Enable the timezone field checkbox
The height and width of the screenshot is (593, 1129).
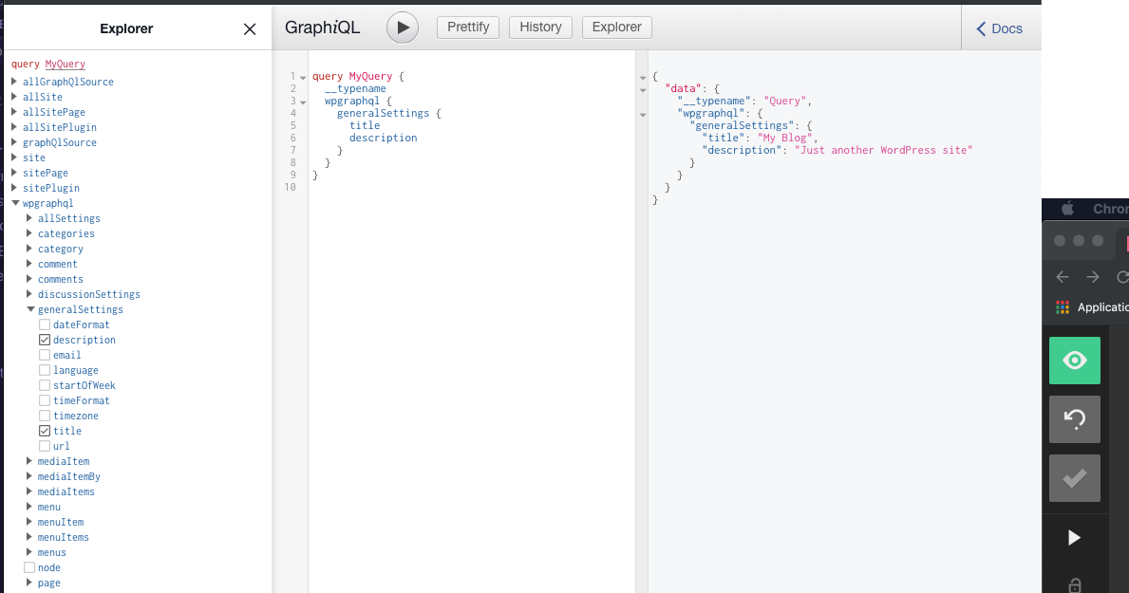click(45, 416)
